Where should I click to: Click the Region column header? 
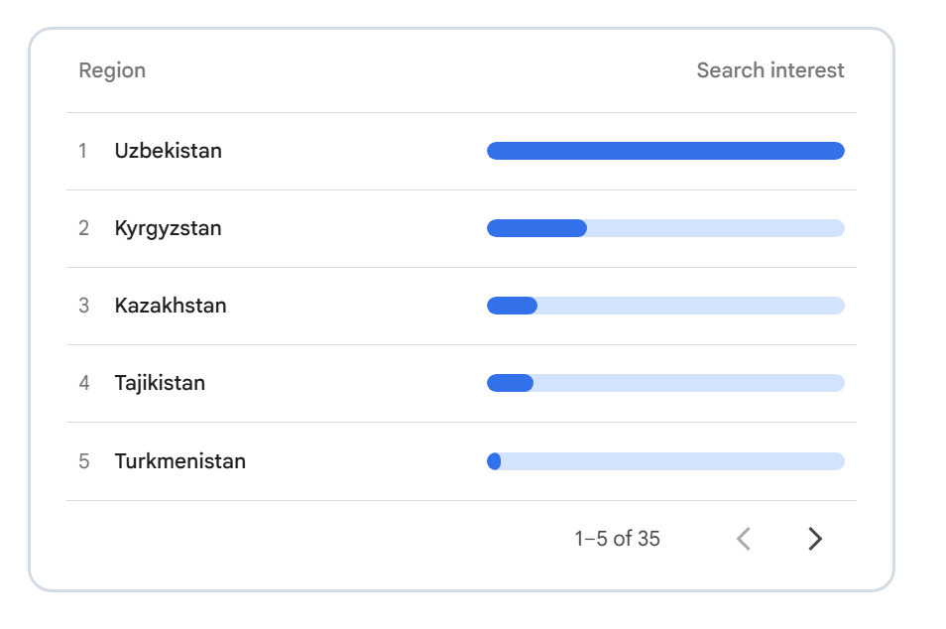(112, 70)
